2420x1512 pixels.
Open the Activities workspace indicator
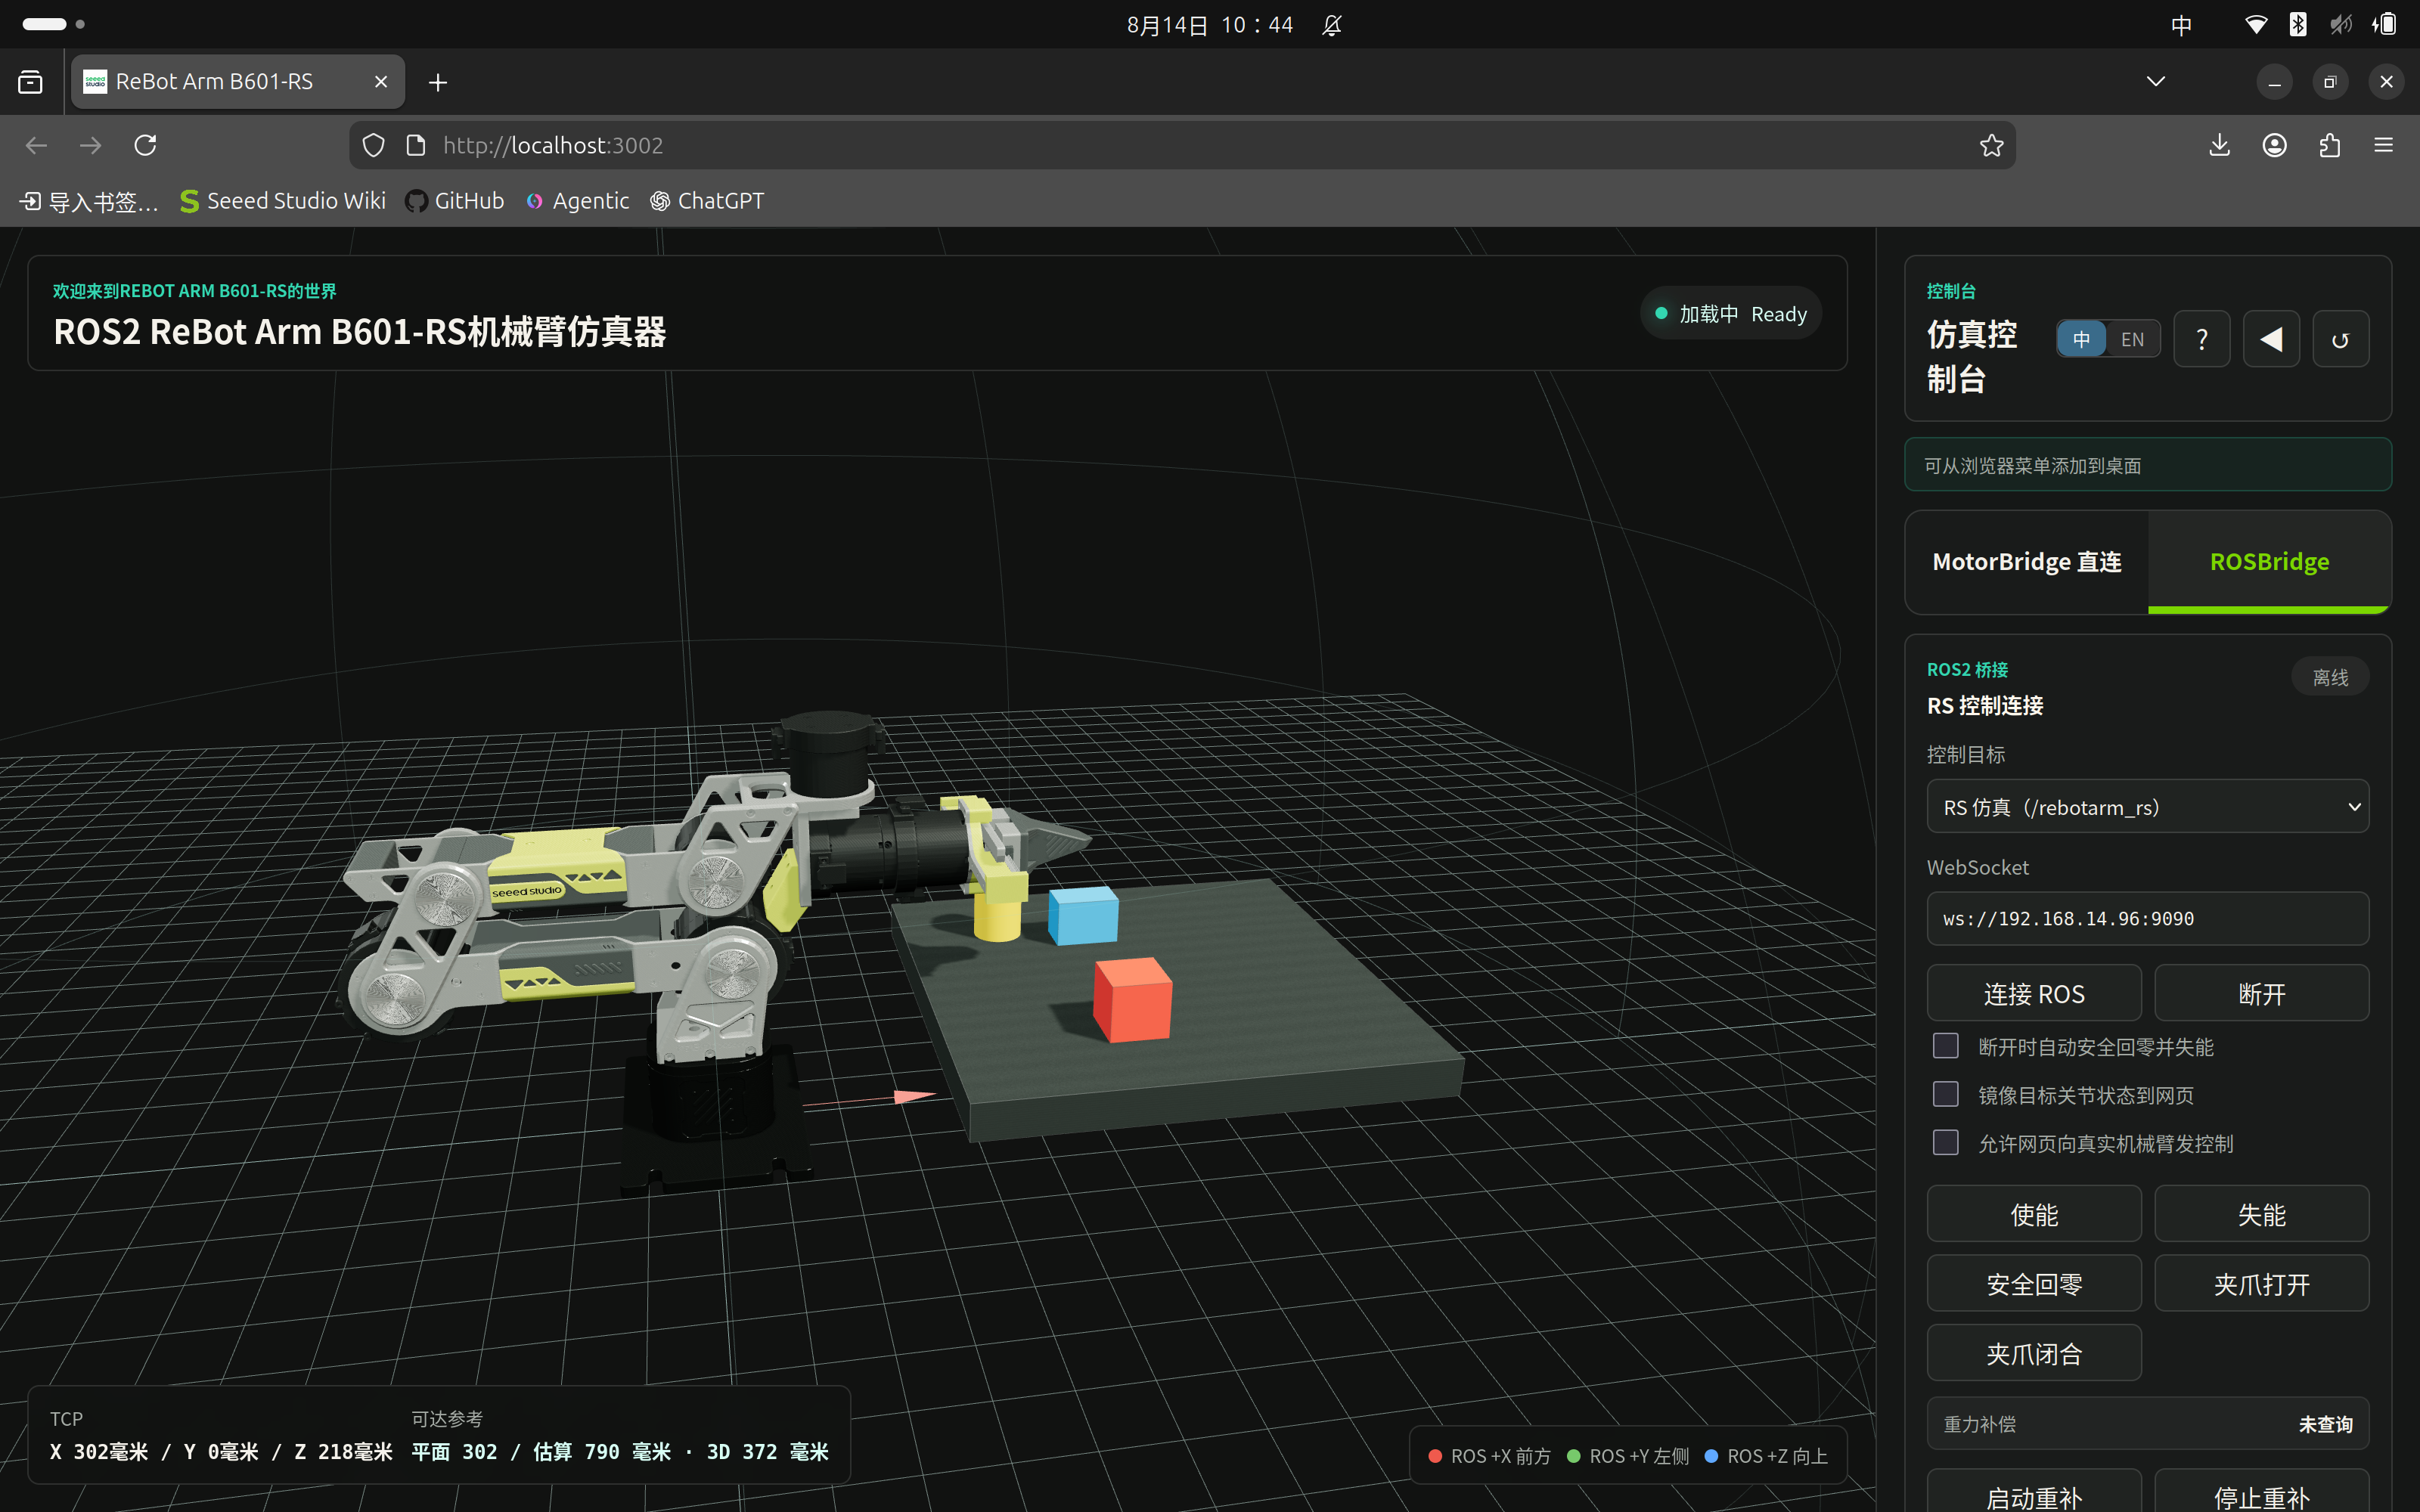click(x=53, y=24)
